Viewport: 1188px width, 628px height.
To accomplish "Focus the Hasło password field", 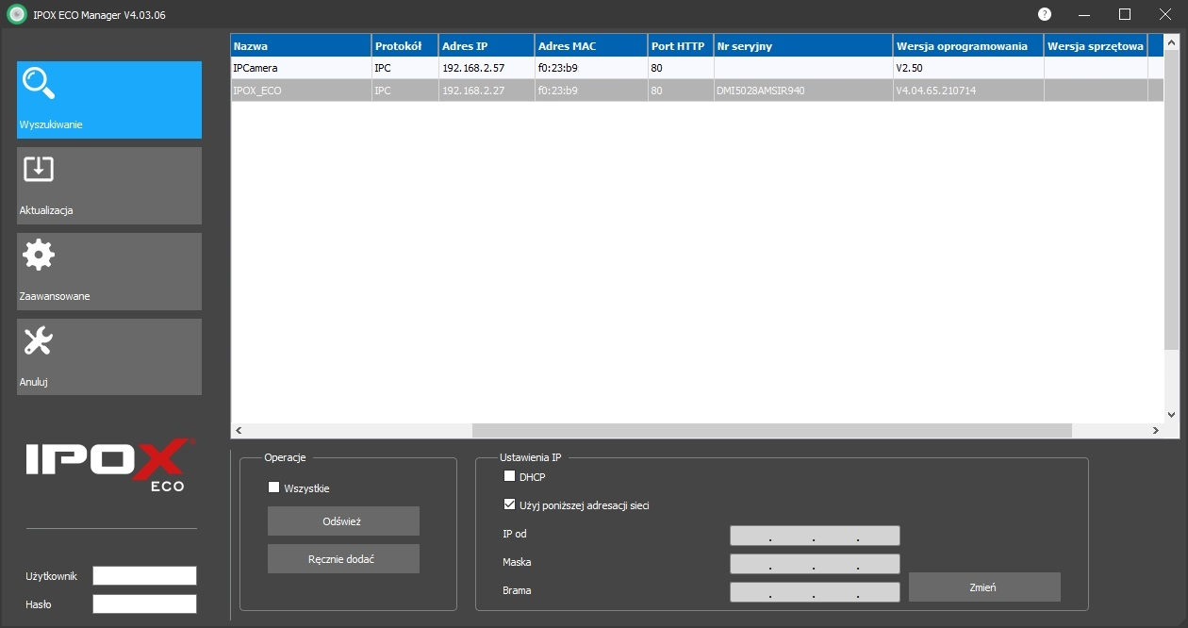I will pyautogui.click(x=144, y=603).
